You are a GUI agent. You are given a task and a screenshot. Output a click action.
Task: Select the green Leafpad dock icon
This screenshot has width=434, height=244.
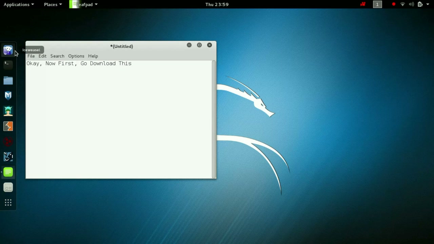[x=8, y=172]
